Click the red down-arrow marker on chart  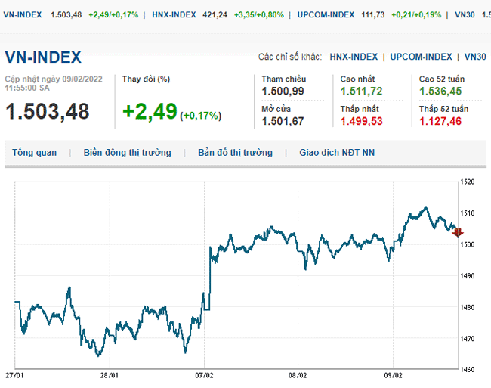pyautogui.click(x=457, y=232)
